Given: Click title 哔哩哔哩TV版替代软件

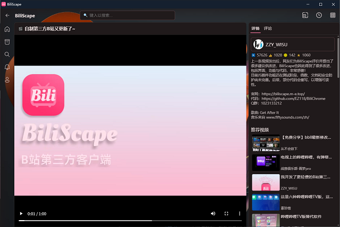Looking at the screenshot, I should (x=301, y=216).
